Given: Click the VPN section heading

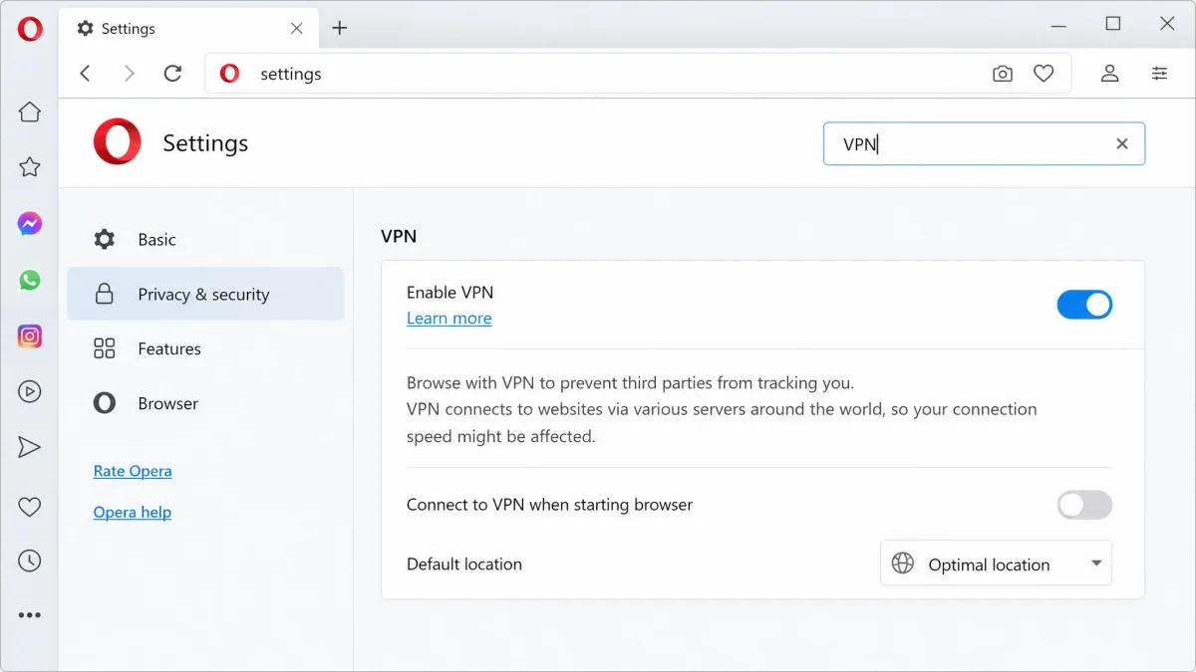Looking at the screenshot, I should pyautogui.click(x=399, y=237).
